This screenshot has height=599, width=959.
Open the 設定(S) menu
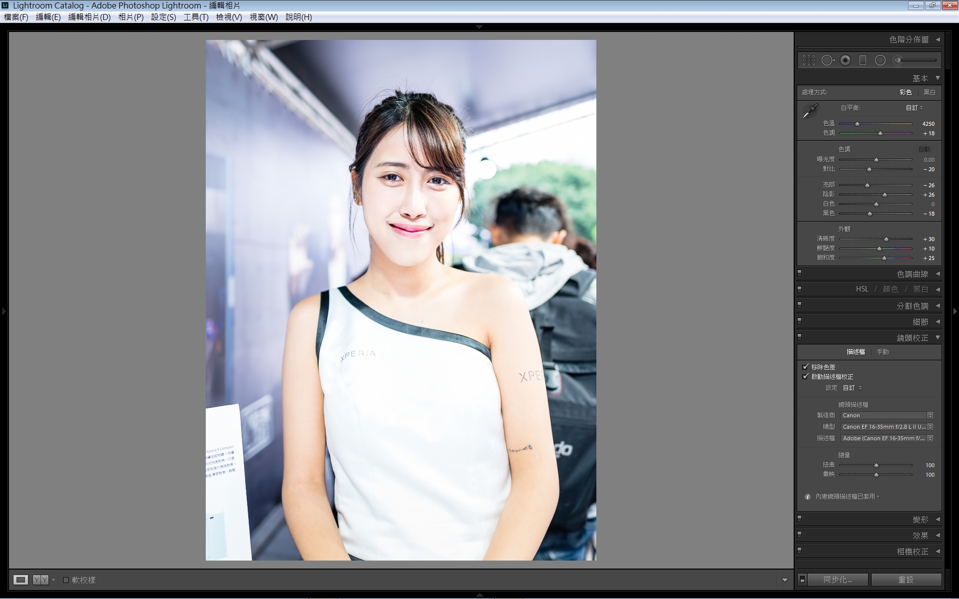pyautogui.click(x=163, y=17)
